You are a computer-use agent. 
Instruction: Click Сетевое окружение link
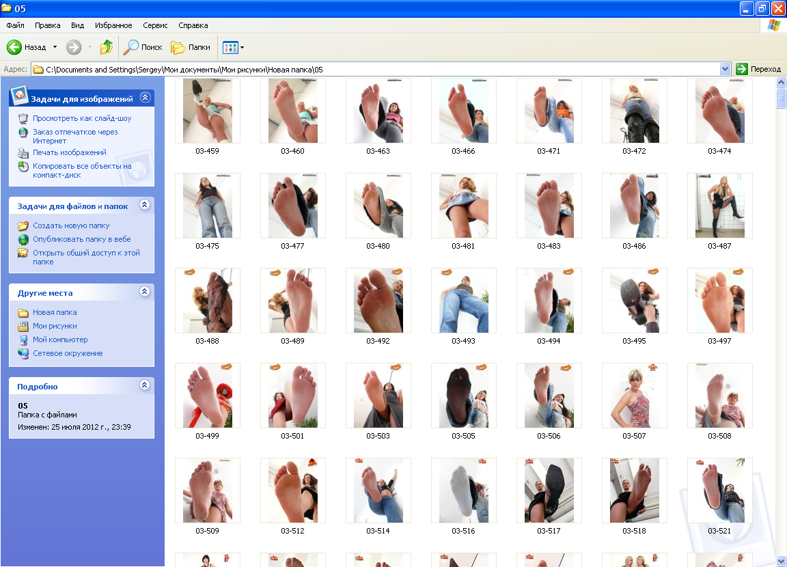68,353
